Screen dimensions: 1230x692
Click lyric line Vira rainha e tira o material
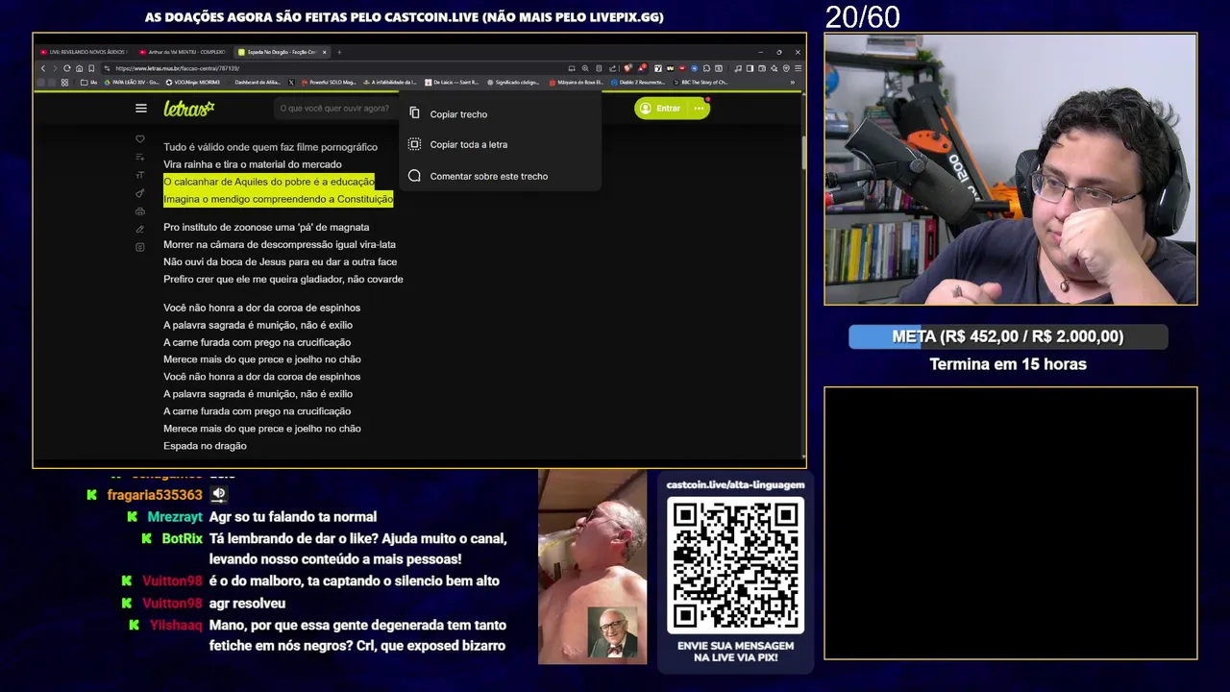[x=253, y=164]
